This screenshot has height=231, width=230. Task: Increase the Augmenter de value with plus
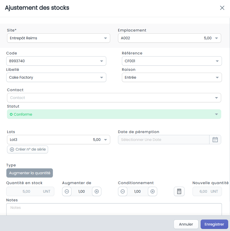click(97, 191)
